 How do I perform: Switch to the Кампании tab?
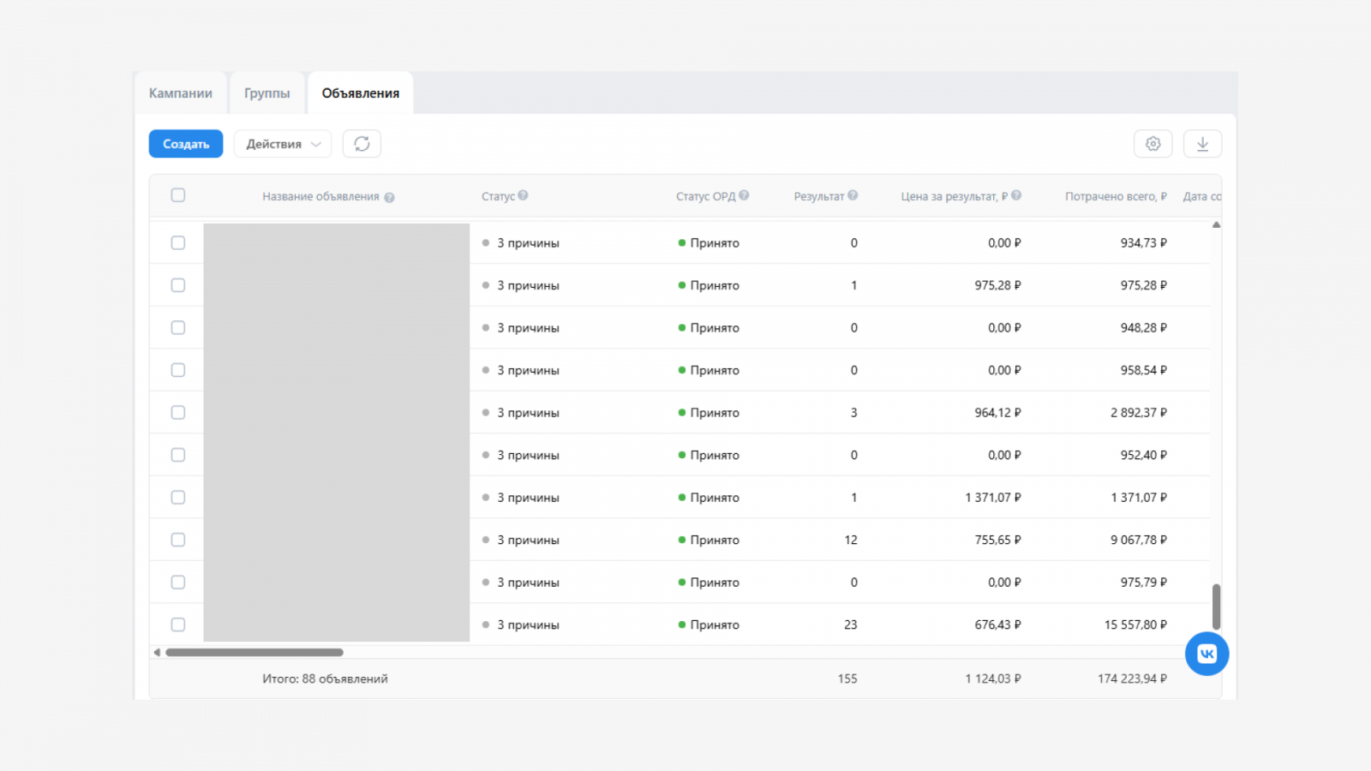(x=181, y=93)
